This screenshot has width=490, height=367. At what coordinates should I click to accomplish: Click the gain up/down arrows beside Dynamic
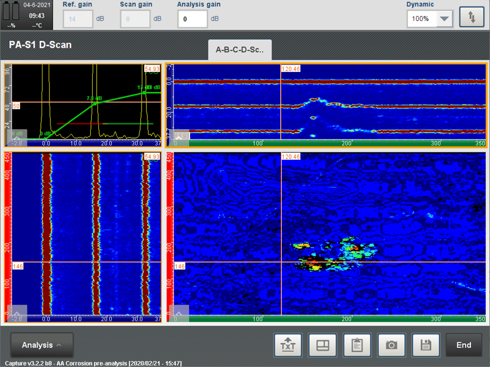coord(471,17)
